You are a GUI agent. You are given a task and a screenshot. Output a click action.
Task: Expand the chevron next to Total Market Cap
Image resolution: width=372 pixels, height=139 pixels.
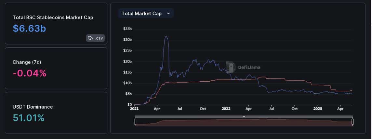168,14
